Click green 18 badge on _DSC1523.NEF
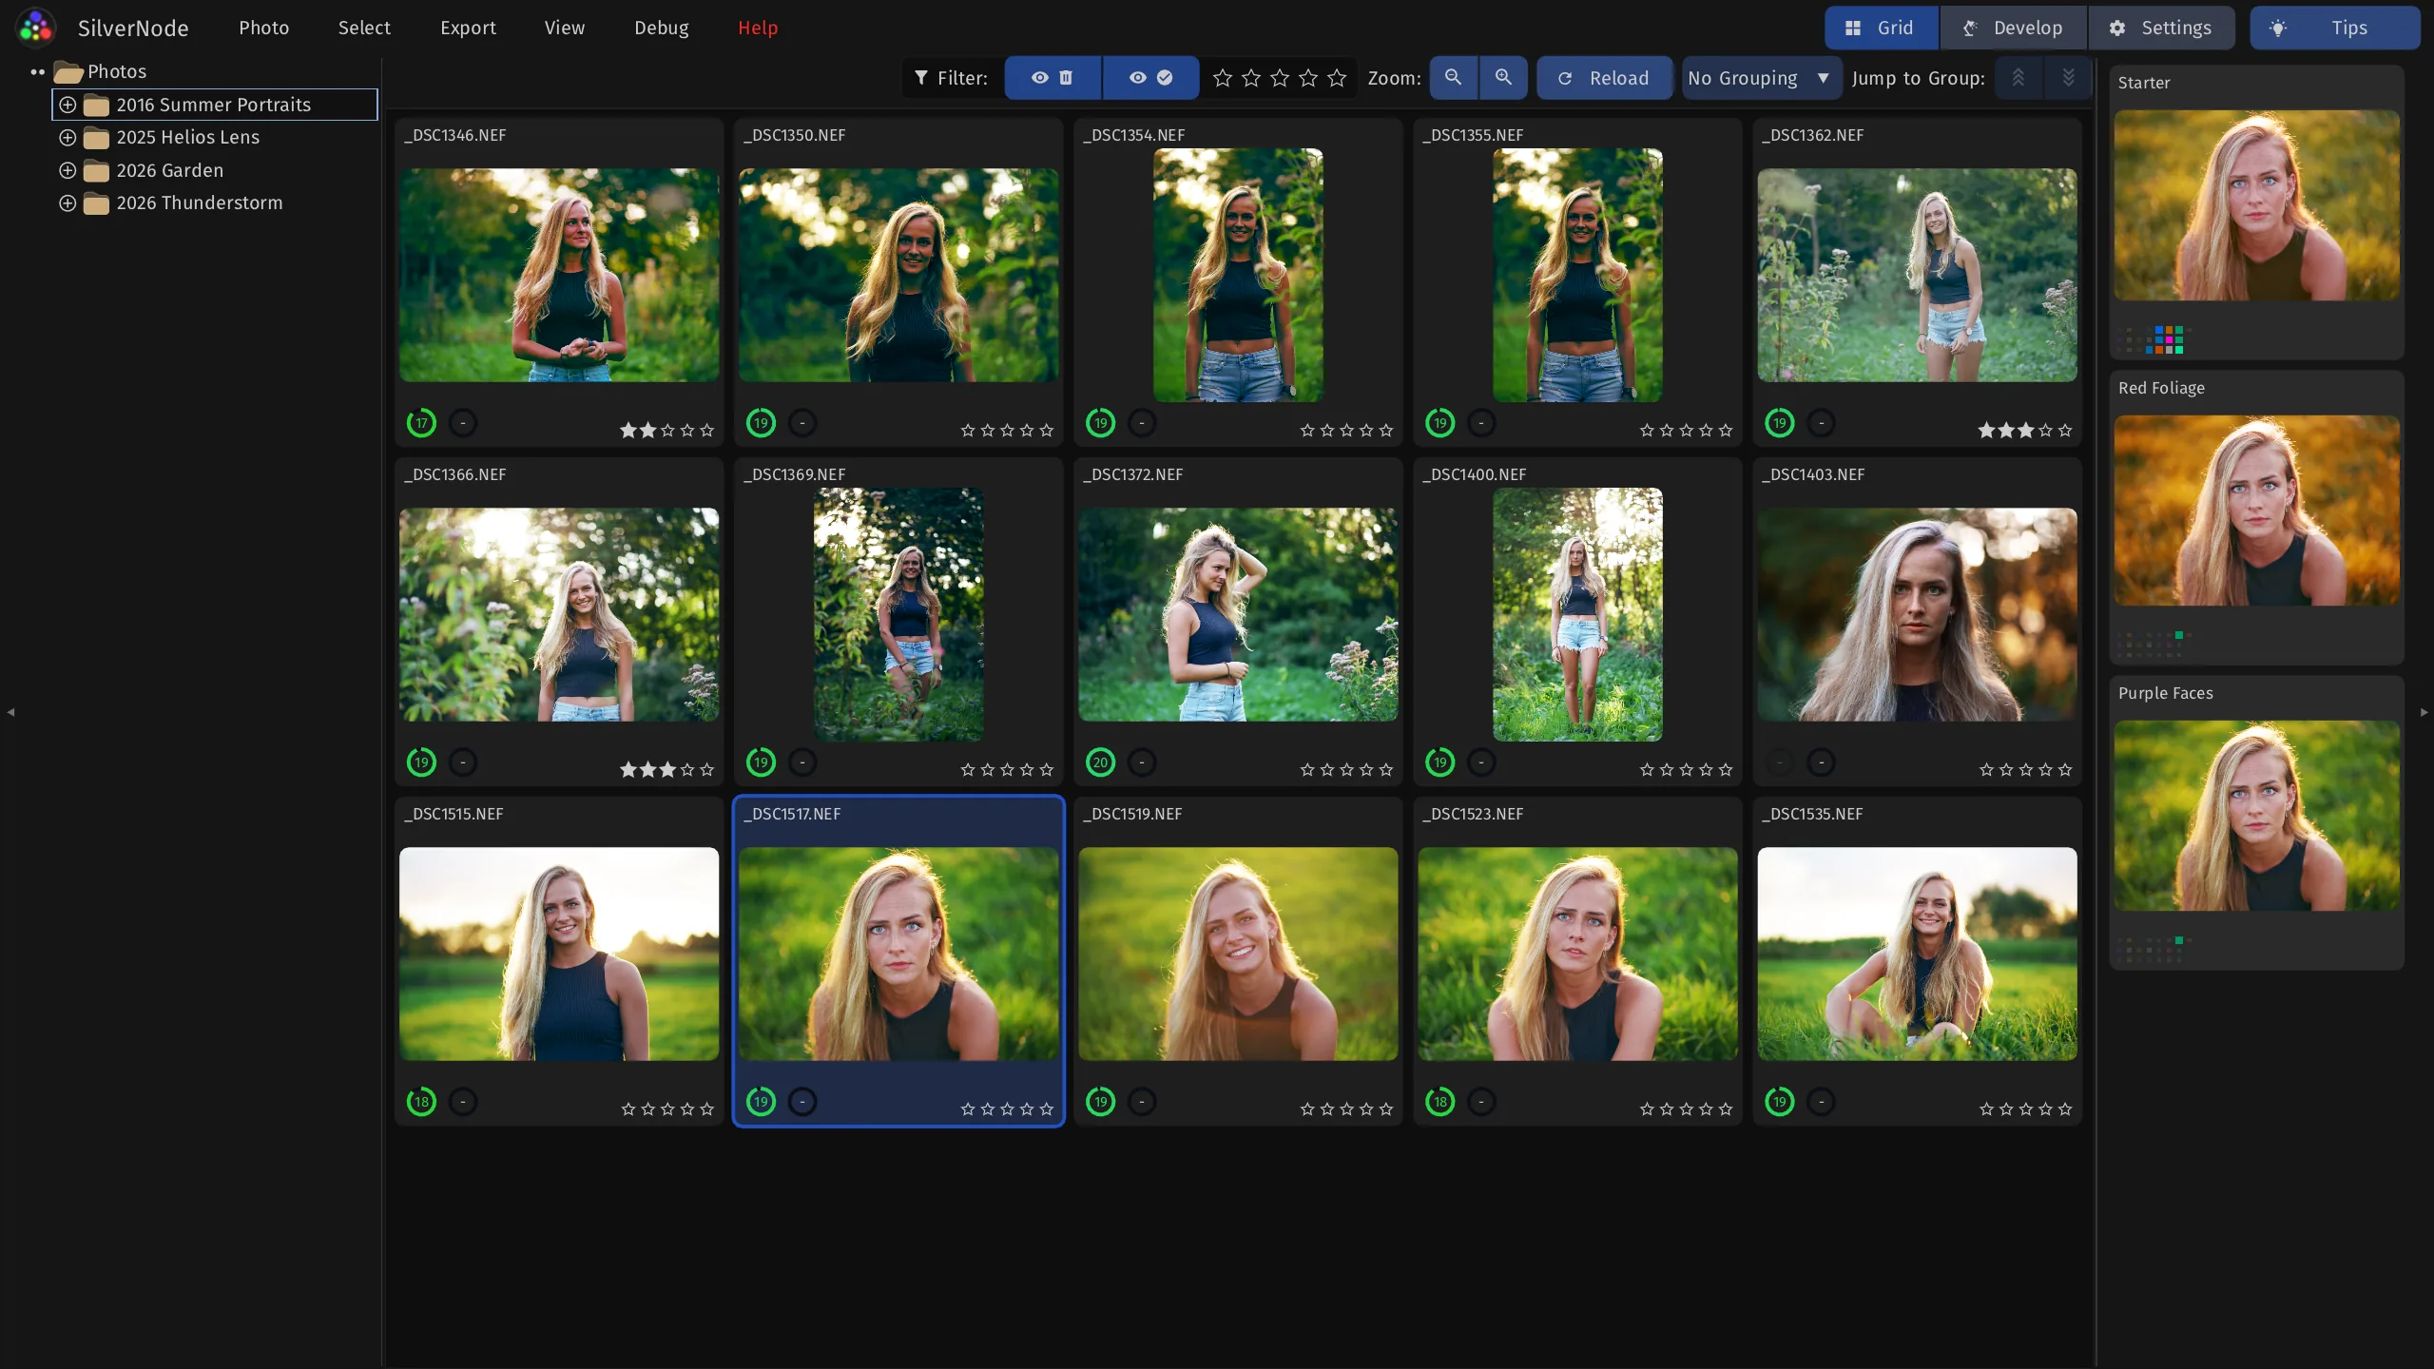Screen dimensions: 2434x1369 1440,1102
